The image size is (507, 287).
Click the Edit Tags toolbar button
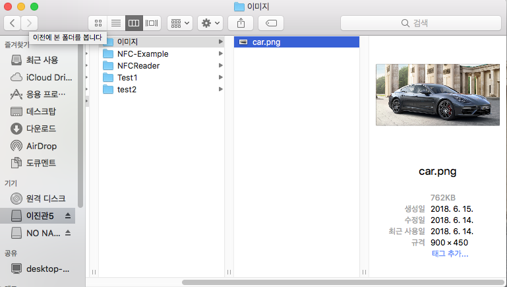click(x=271, y=23)
